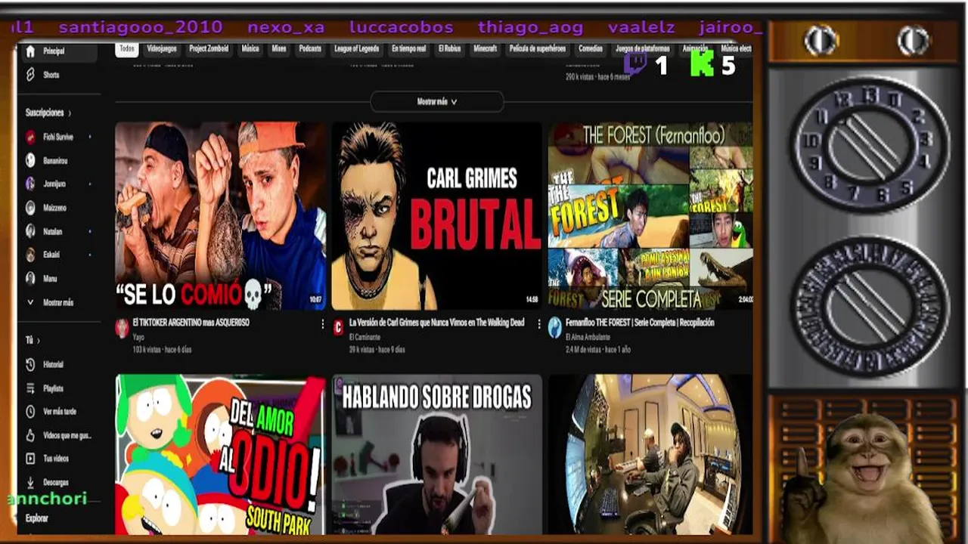Play the HABLANDO SOBRE DROGAS thumbnail

click(437, 454)
